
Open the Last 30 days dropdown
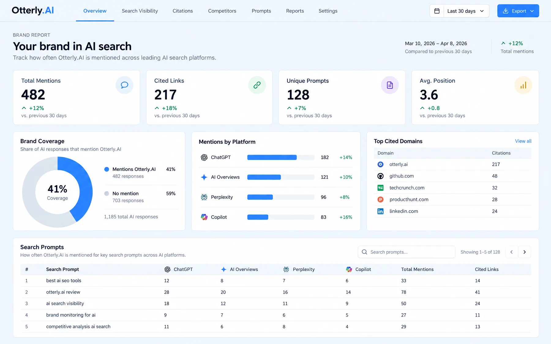coord(466,11)
